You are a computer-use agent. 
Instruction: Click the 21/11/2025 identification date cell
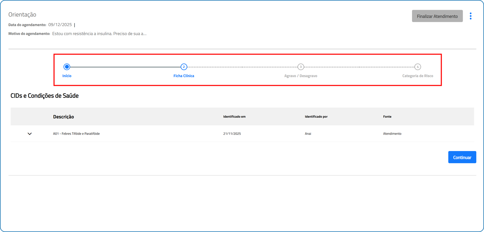232,134
